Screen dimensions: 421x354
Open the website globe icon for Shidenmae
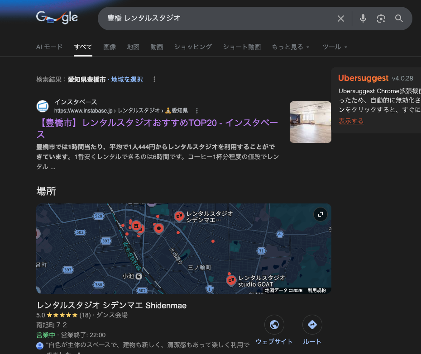point(274,325)
